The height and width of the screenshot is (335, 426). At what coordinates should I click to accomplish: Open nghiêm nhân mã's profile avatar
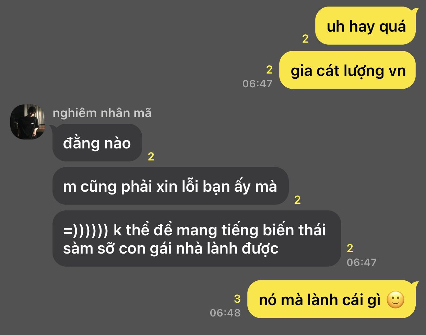coord(28,122)
